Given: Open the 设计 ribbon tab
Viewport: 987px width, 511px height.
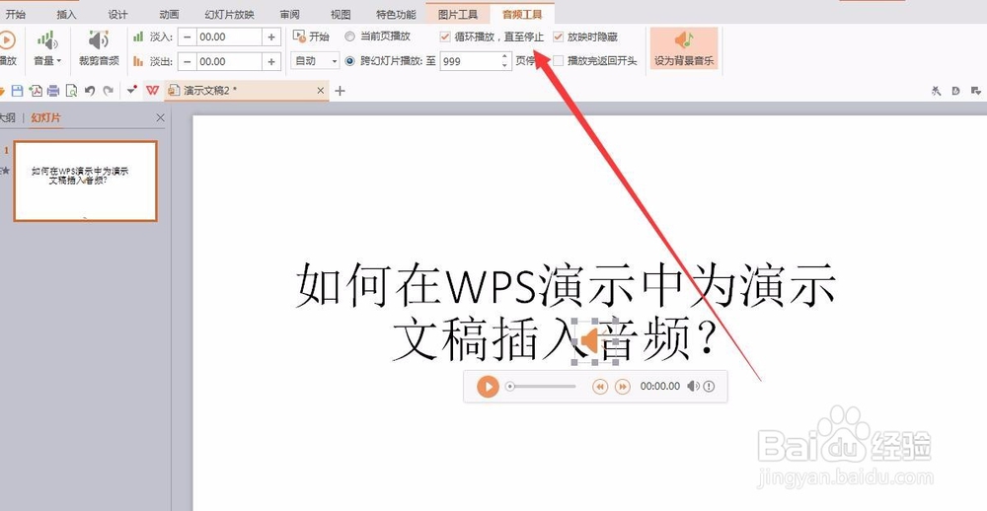Looking at the screenshot, I should (x=117, y=15).
